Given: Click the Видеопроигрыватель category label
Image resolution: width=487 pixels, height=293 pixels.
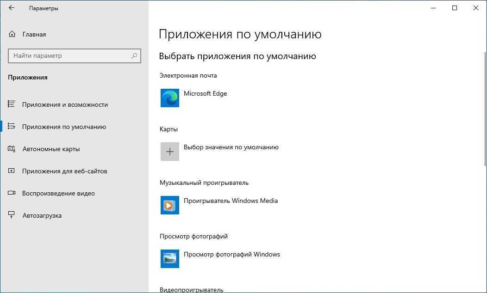Looking at the screenshot, I should [191, 290].
